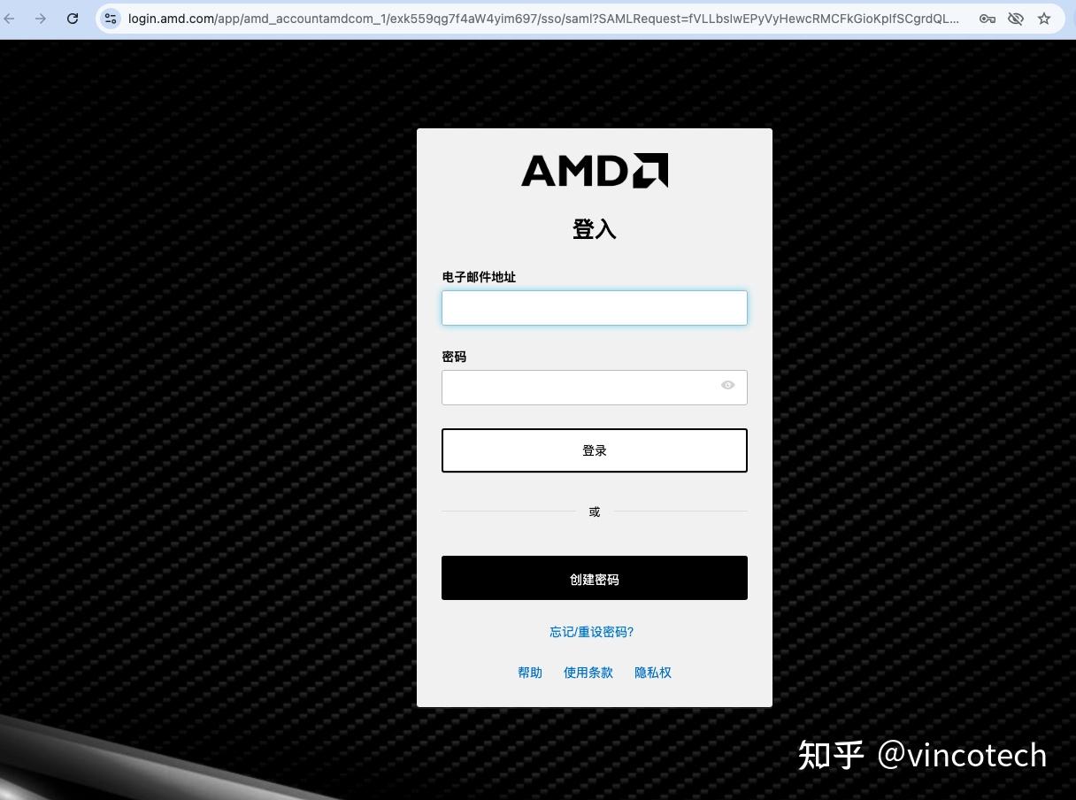Open the saved passwords key icon

987,19
